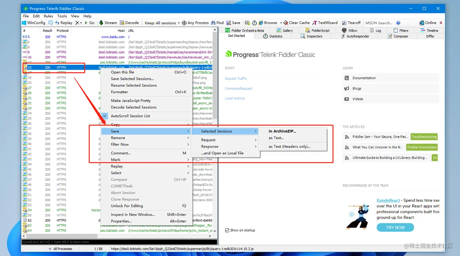The height and width of the screenshot is (256, 460).
Task: Open the Timeline tab
Action: (x=429, y=30)
